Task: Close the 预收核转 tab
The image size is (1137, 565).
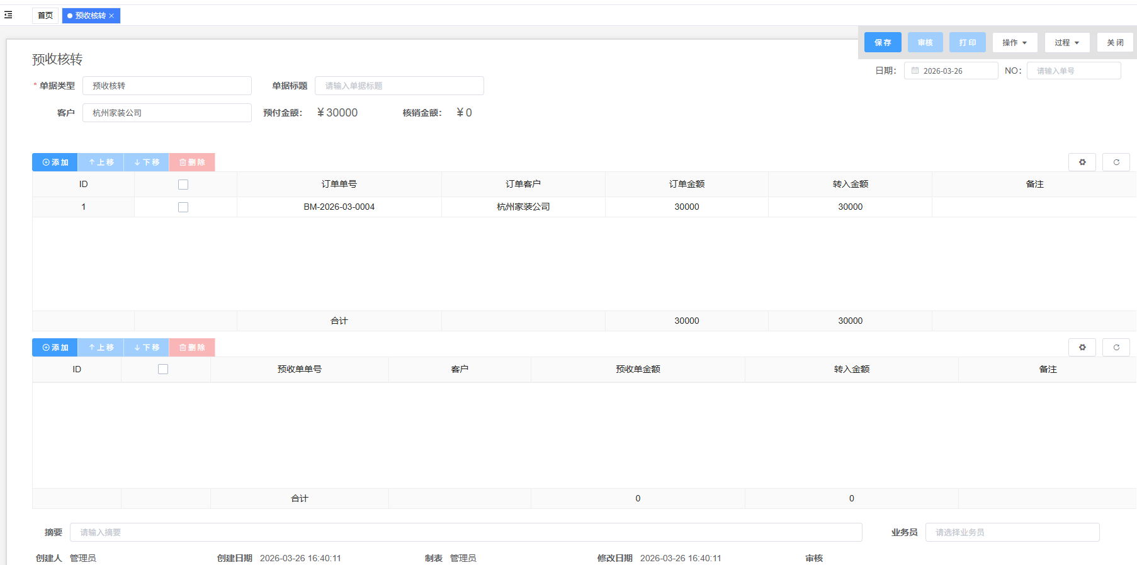Action: pyautogui.click(x=111, y=16)
